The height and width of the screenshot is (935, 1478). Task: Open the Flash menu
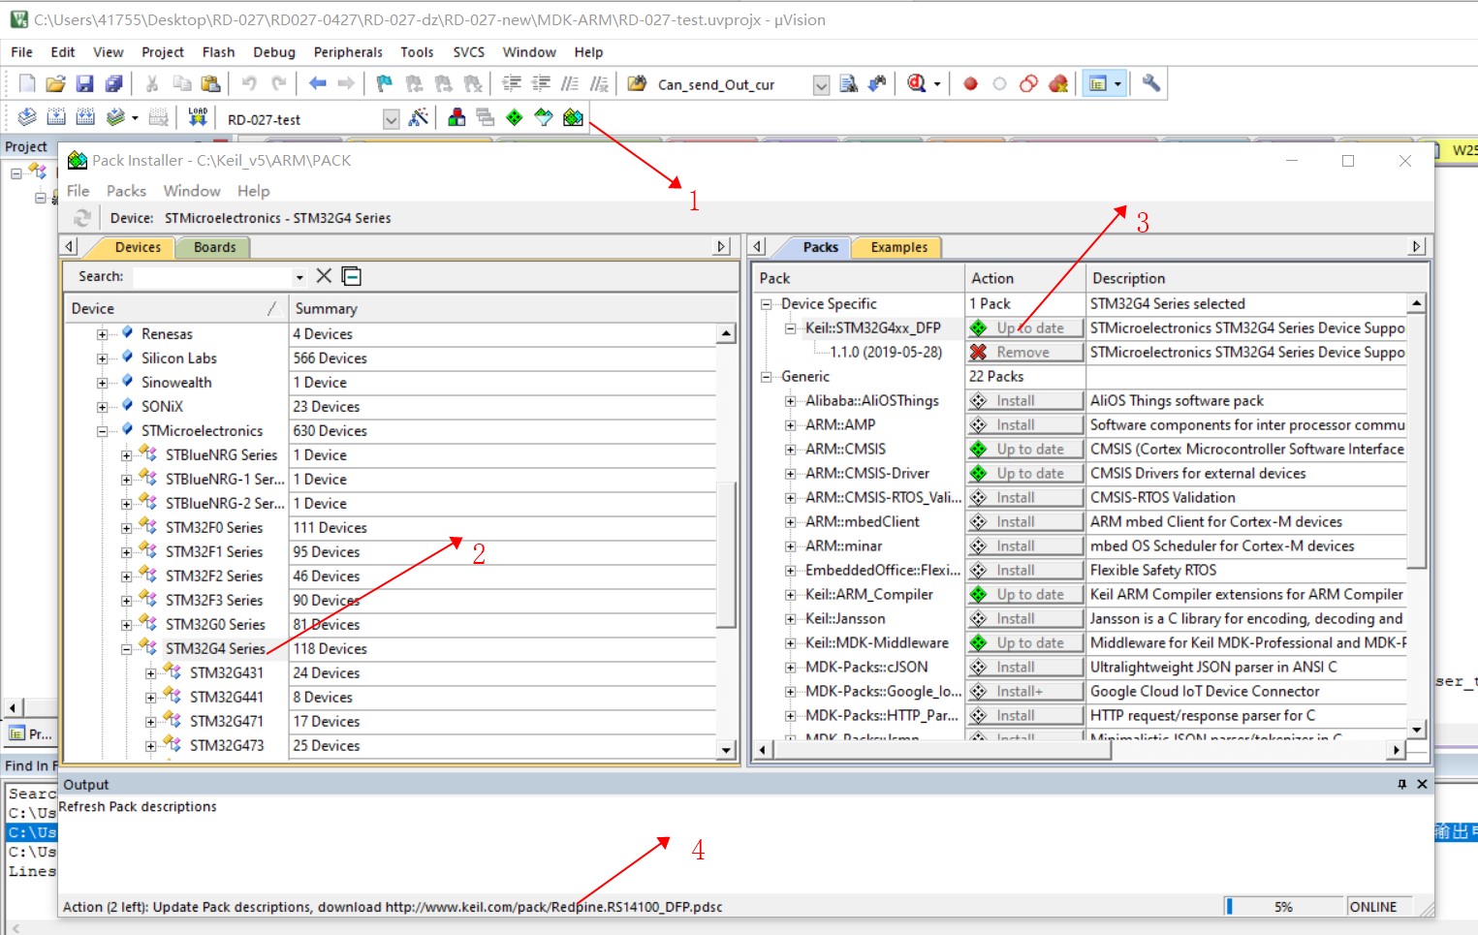218,52
